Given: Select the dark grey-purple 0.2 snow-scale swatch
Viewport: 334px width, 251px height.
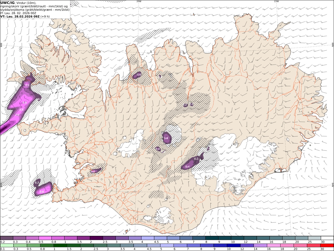Looking at the screenshot, I should pyautogui.click(x=7, y=238).
